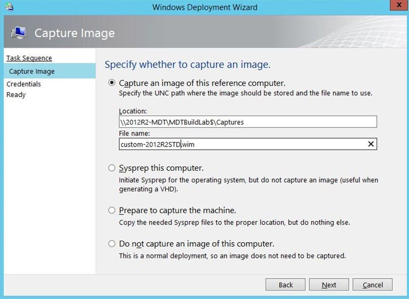
Task: Select the Capture Image step in sidebar
Action: point(50,71)
